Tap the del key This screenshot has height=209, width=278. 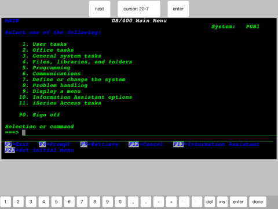click(x=210, y=202)
